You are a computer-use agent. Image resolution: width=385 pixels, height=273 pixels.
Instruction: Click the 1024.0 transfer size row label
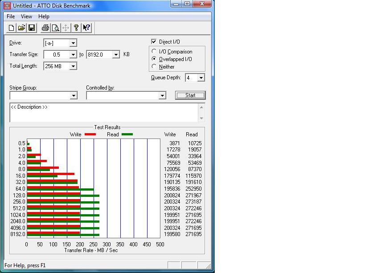[18, 215]
